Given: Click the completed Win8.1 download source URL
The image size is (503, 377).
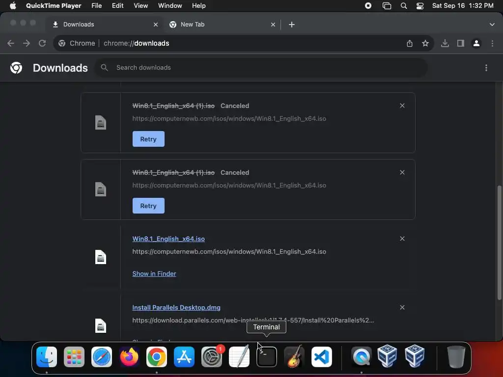Looking at the screenshot, I should click(x=229, y=252).
